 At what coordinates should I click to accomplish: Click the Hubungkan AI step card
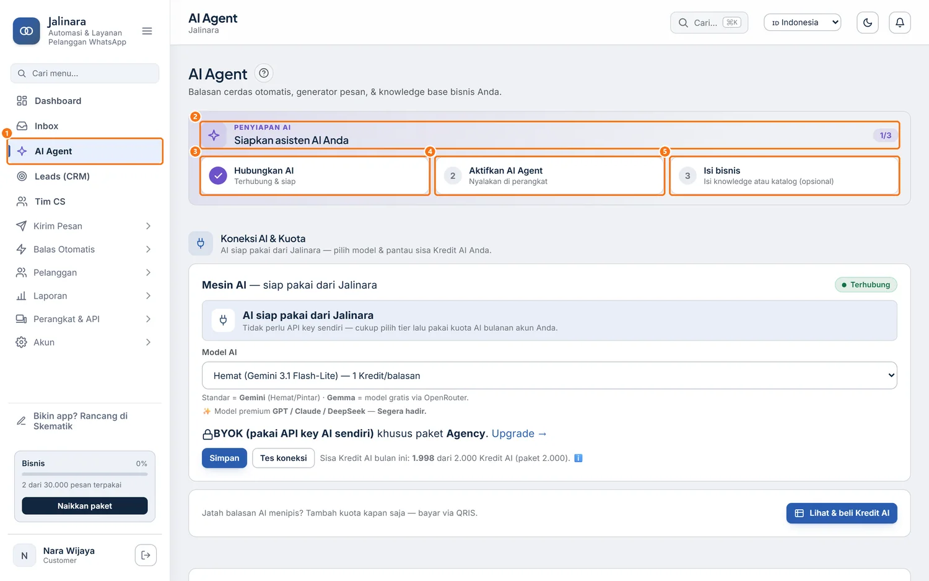315,176
